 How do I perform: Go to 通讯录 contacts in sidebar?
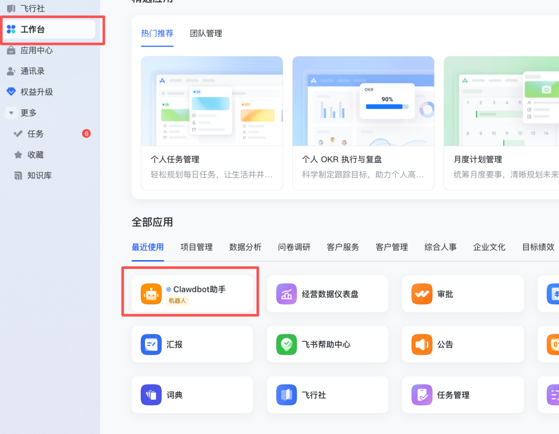pos(33,71)
